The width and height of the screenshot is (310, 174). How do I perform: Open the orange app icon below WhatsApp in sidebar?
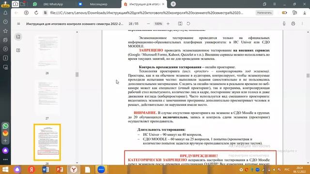click(x=5, y=133)
